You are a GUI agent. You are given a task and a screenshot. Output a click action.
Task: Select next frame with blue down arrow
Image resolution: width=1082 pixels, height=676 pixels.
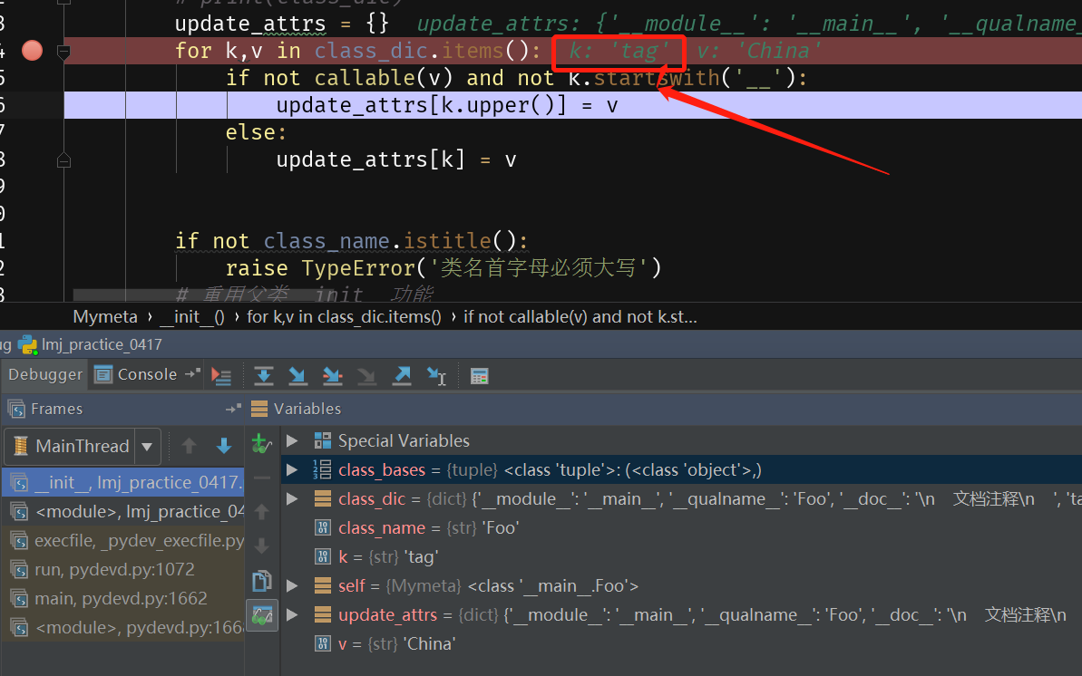tap(224, 446)
